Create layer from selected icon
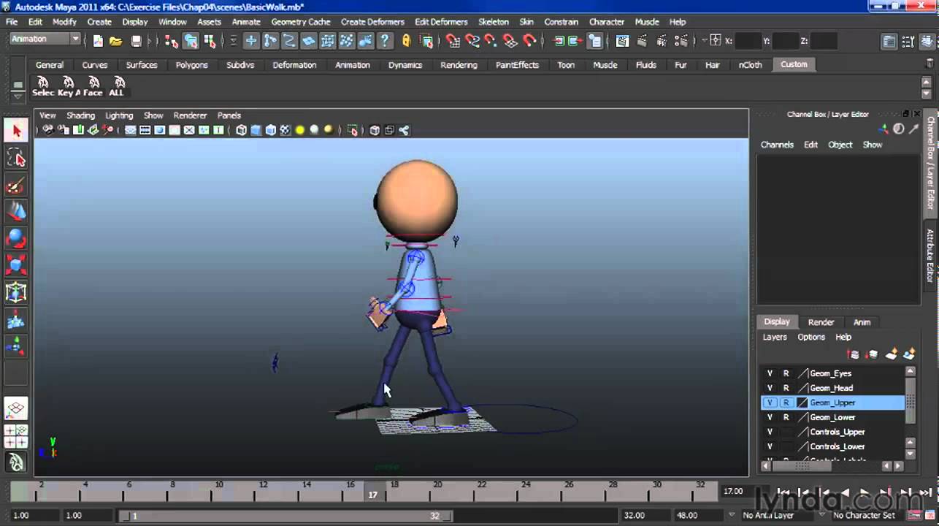 909,354
